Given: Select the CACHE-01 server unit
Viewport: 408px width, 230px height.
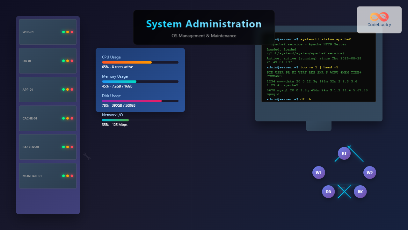Looking at the screenshot, I should coord(47,118).
